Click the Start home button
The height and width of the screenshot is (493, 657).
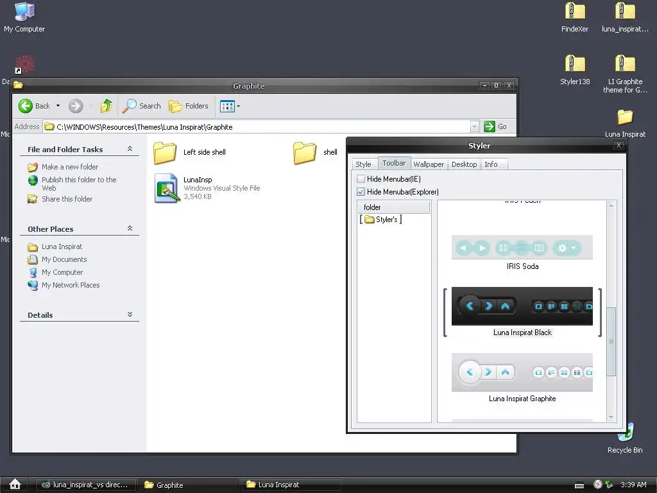click(15, 484)
